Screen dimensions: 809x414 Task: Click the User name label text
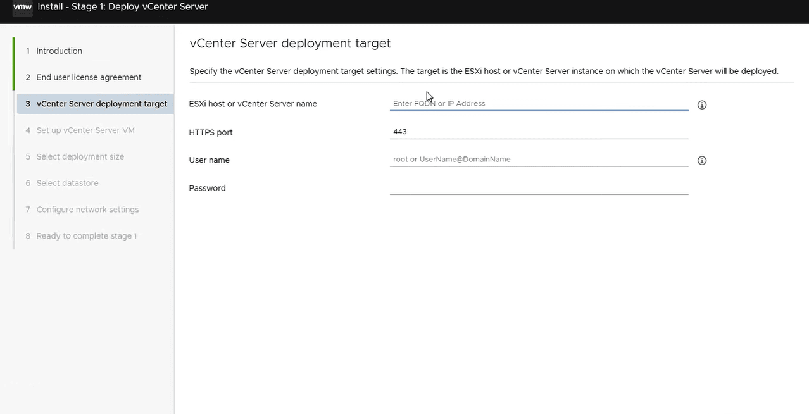(209, 161)
